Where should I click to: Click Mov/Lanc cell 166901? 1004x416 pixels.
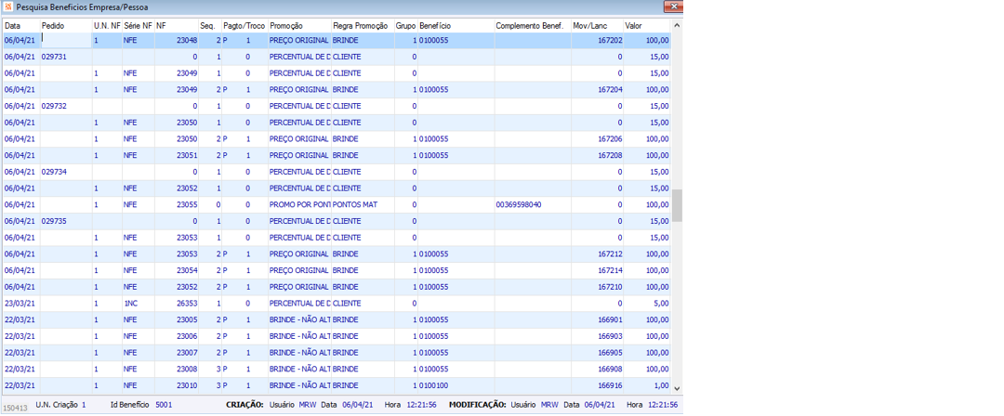[x=598, y=320]
